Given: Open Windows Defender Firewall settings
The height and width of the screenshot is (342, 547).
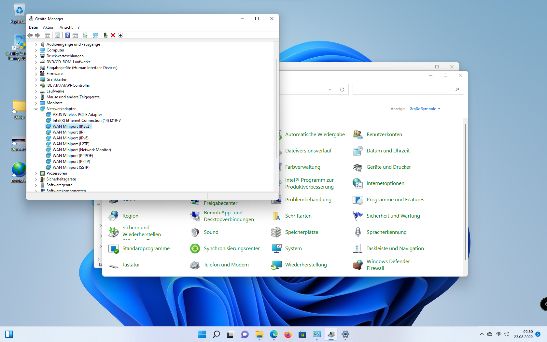Looking at the screenshot, I should click(388, 264).
